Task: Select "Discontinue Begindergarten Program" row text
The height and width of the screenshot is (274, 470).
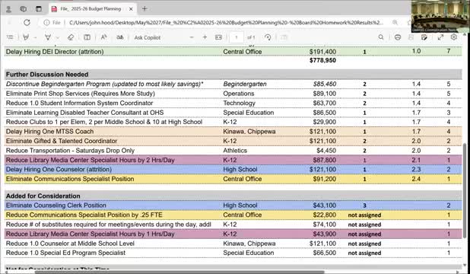Action: coord(105,84)
